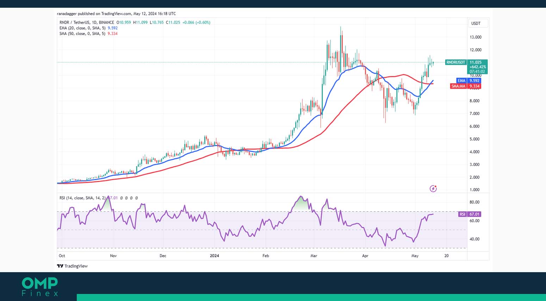
Task: Click the 1.000 price axis label
Action: pos(474,190)
